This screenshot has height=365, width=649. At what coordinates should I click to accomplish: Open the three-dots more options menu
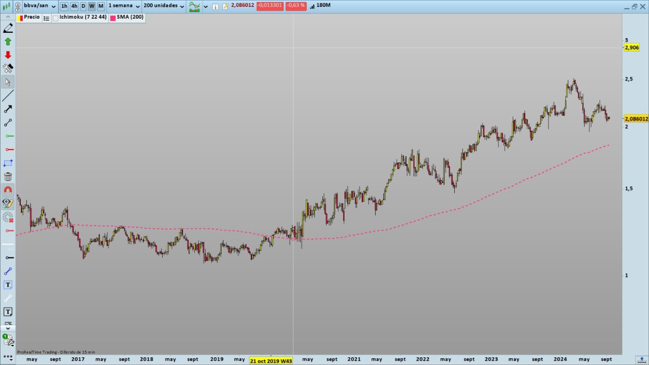(x=8, y=357)
